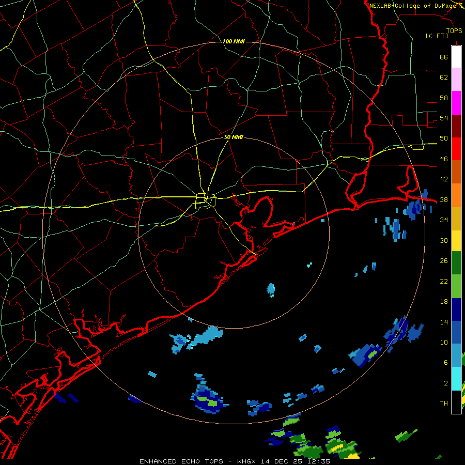Click the "14" legend value
Image resolution: width=465 pixels, height=465 pixels.
444,322
